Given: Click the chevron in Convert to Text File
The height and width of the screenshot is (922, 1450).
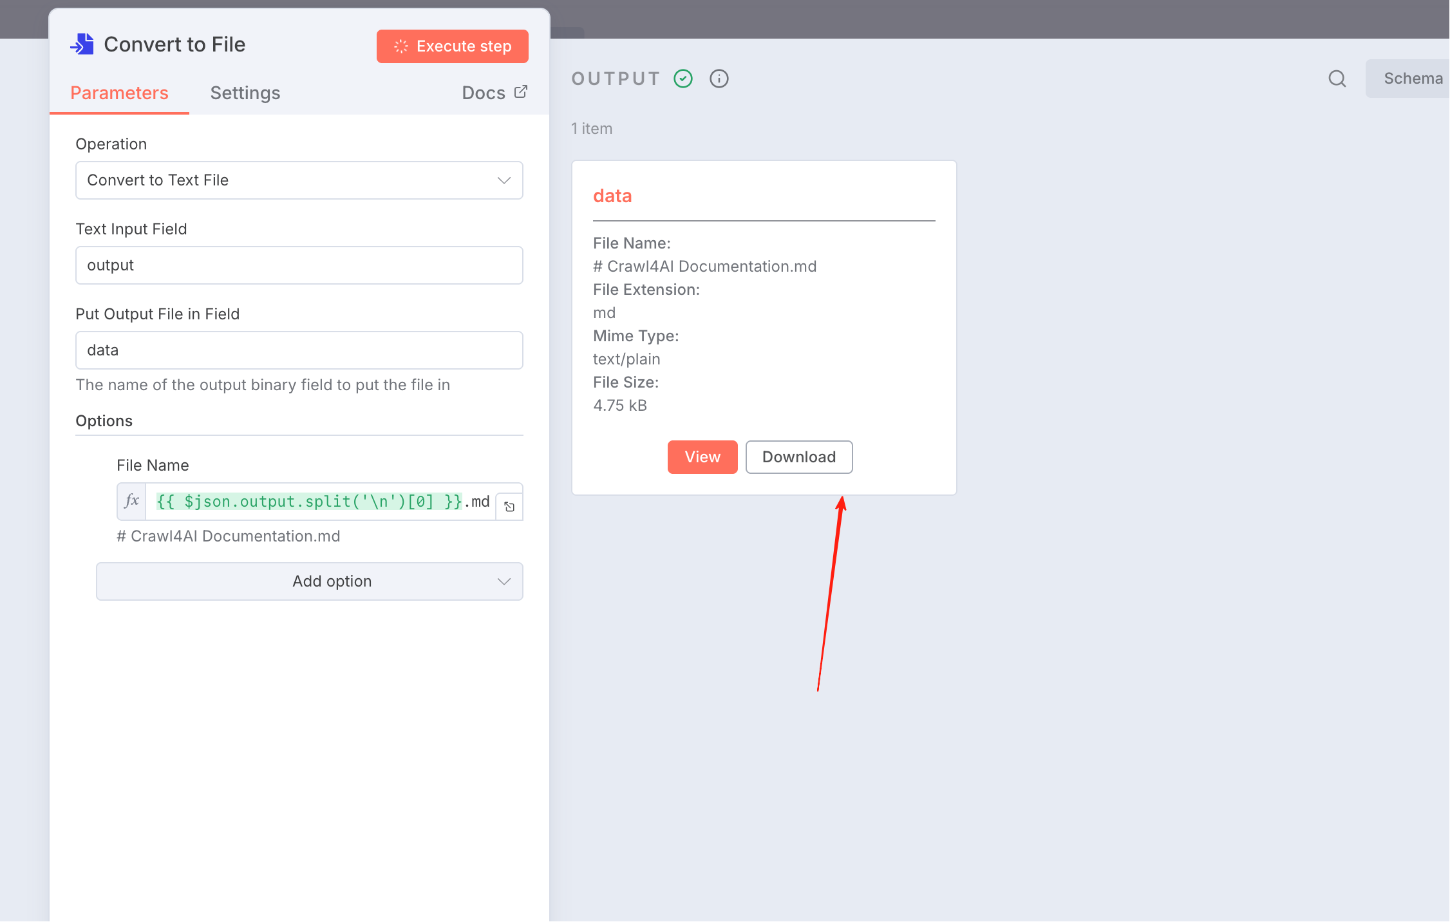Looking at the screenshot, I should [504, 180].
